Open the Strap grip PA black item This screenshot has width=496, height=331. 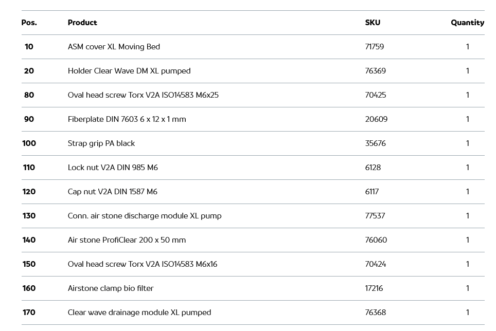pos(101,143)
